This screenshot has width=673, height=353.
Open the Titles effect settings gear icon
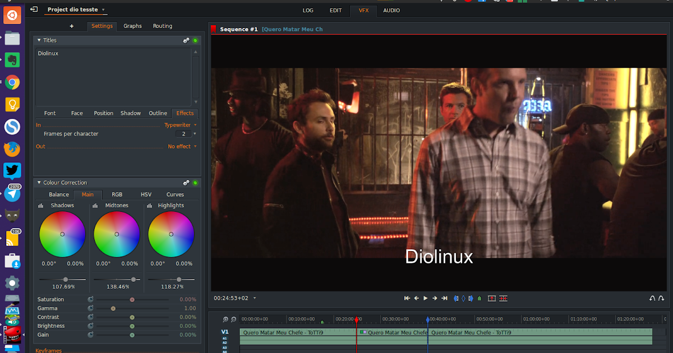[x=186, y=40]
